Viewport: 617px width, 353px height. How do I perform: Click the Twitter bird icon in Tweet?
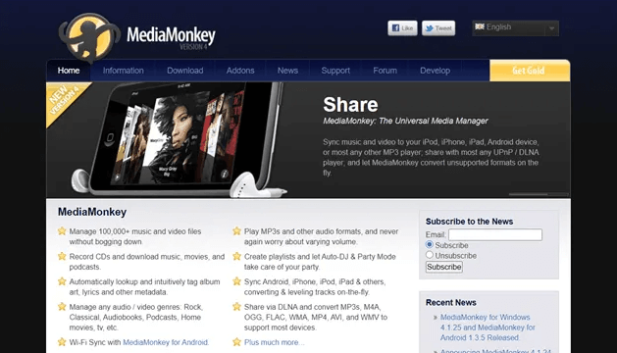click(430, 28)
